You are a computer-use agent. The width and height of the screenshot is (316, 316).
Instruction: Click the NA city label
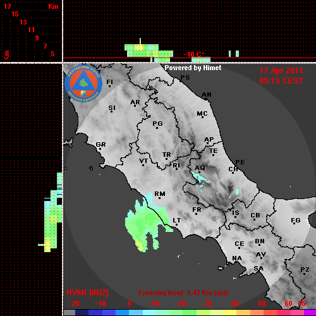click(x=237, y=258)
